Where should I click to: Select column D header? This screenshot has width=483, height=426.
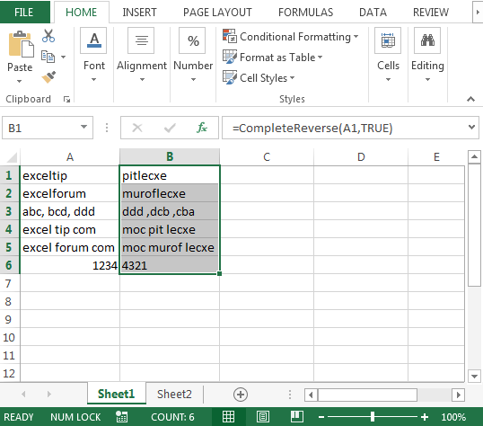tap(361, 157)
